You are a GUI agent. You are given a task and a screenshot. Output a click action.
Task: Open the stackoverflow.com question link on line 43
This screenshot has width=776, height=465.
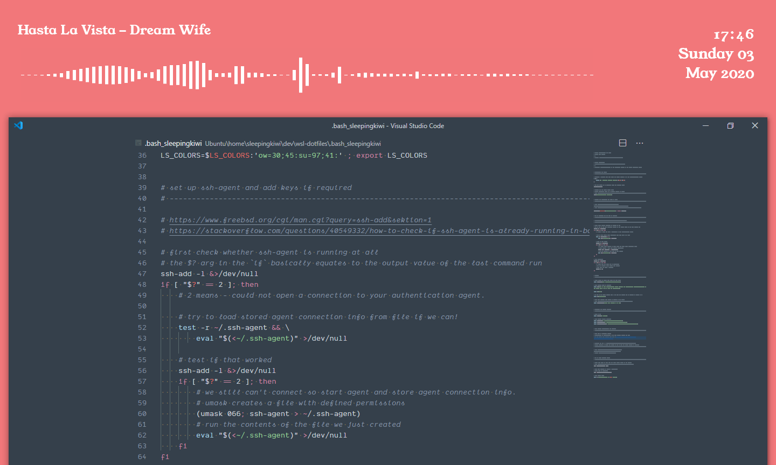point(379,231)
